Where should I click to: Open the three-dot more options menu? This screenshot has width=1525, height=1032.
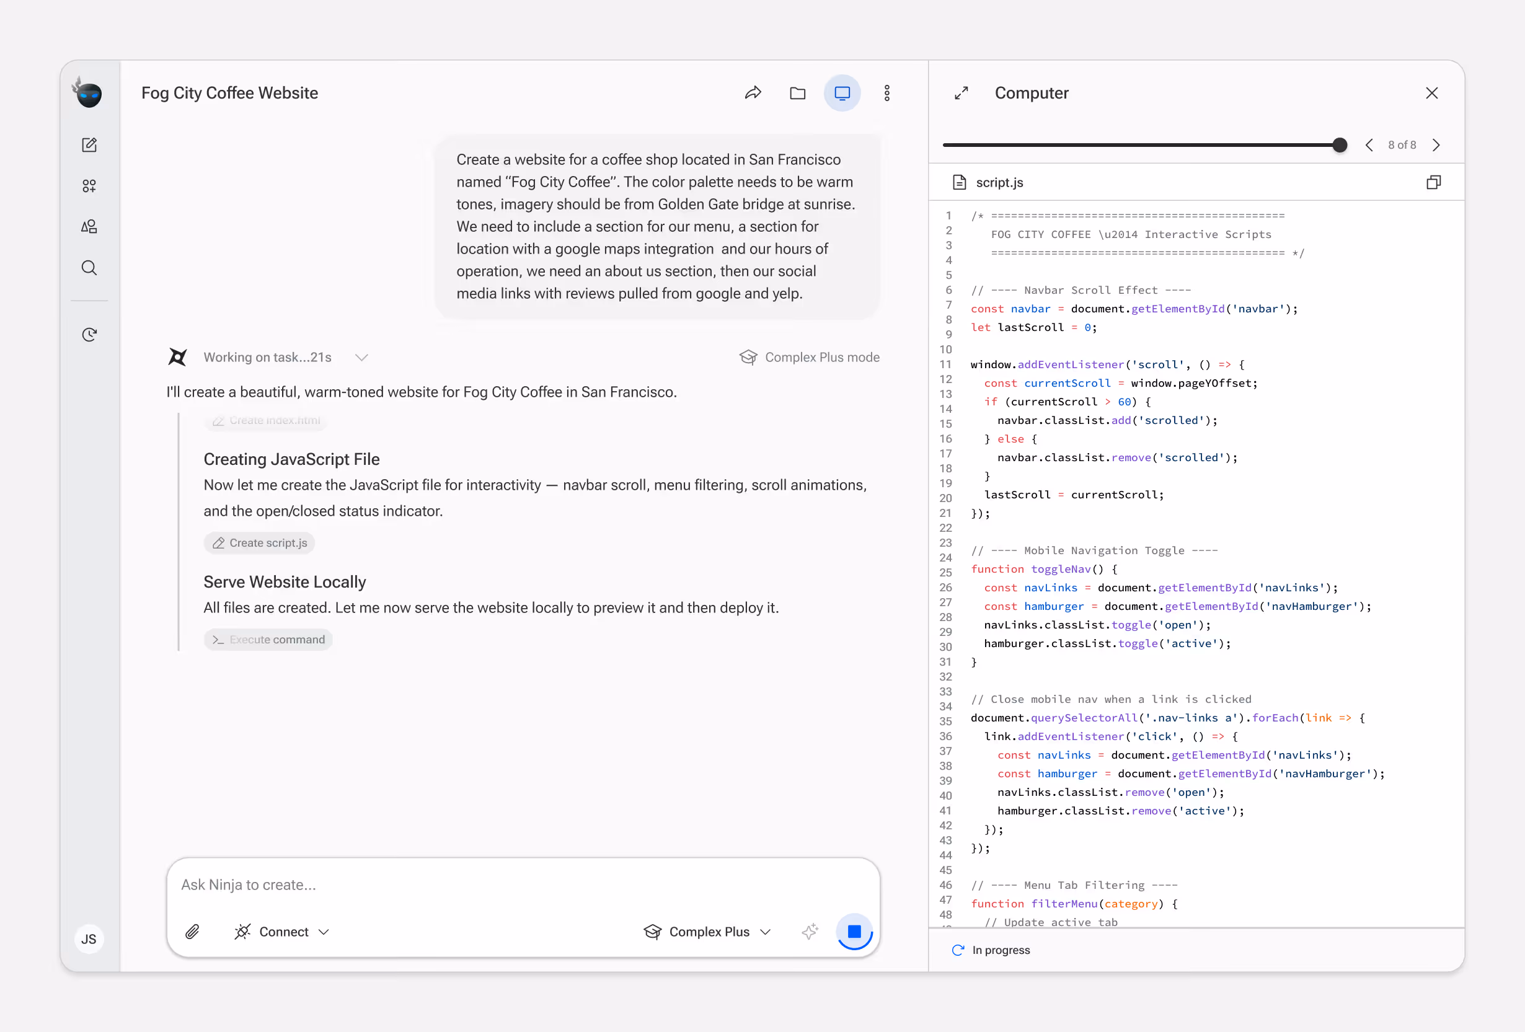tap(886, 93)
